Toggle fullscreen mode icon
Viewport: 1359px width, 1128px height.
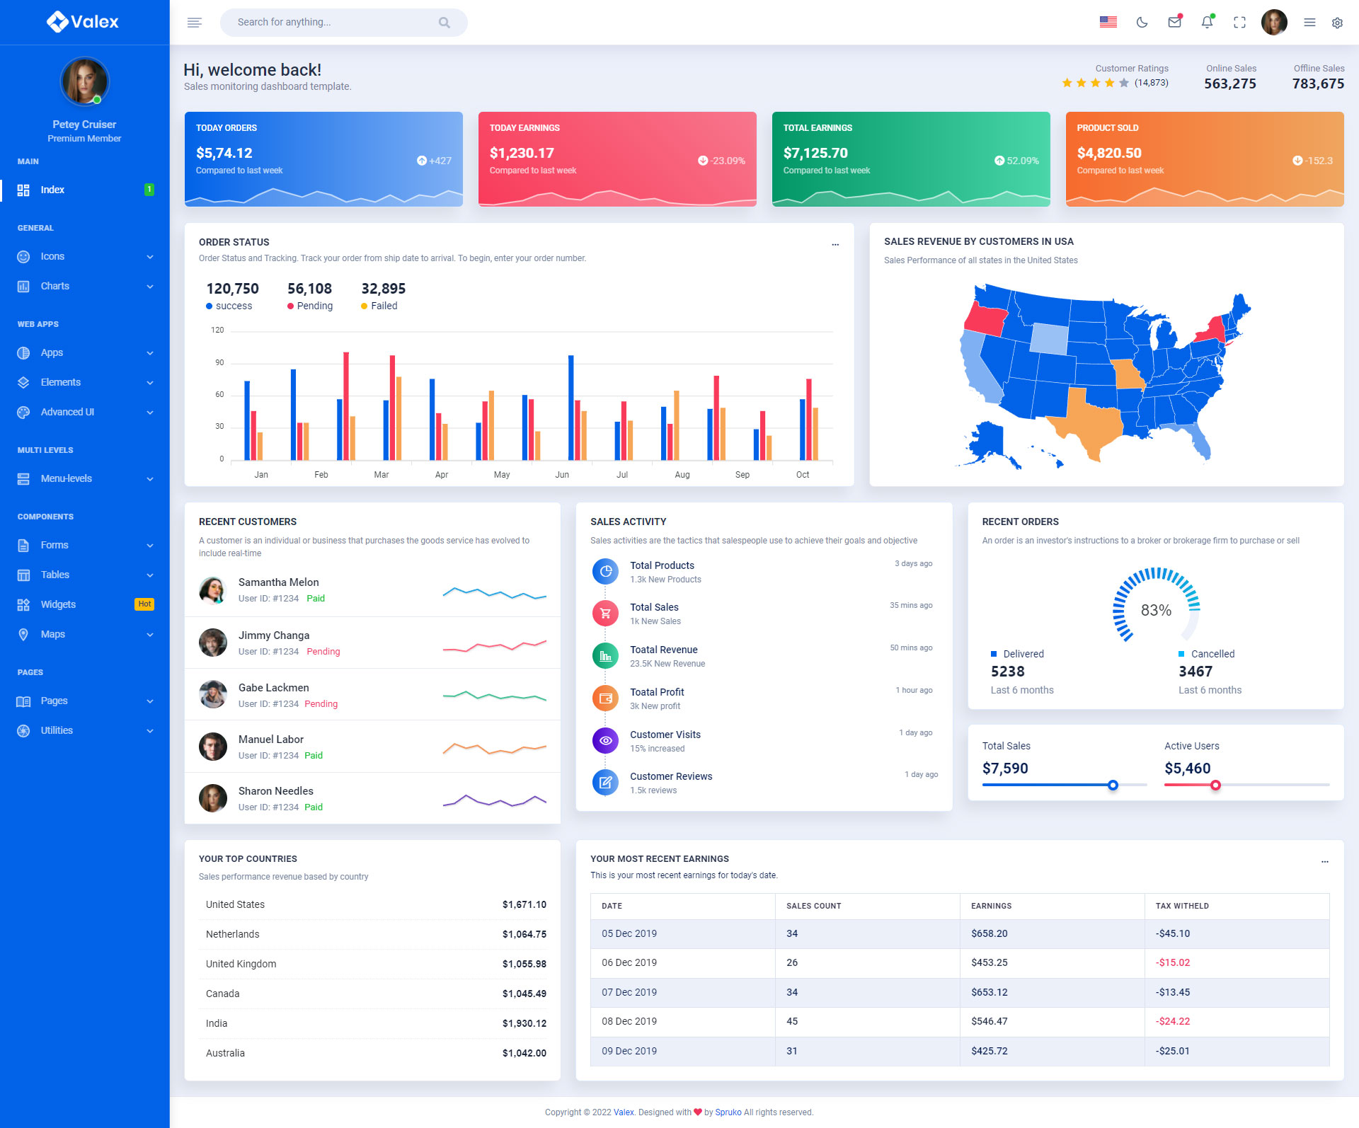(x=1239, y=23)
